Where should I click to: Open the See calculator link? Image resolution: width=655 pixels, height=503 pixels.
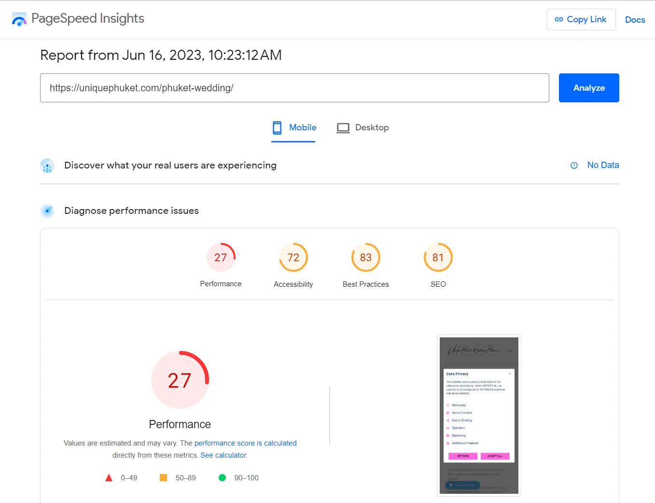coord(223,455)
